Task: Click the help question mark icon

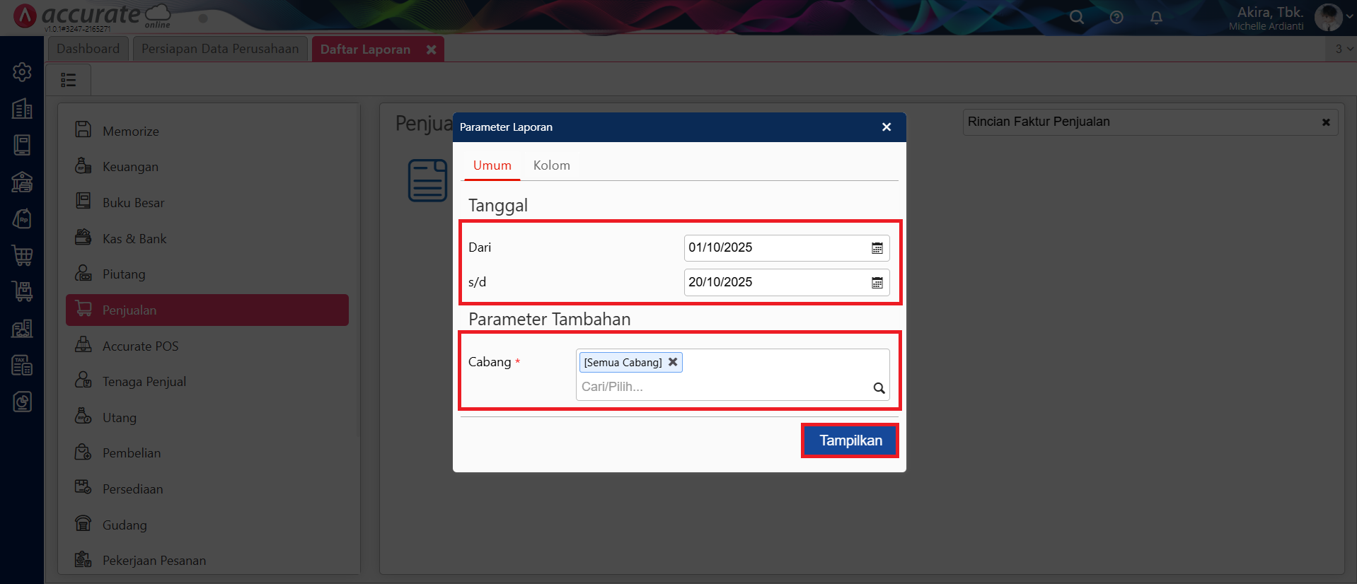Action: [x=1116, y=18]
